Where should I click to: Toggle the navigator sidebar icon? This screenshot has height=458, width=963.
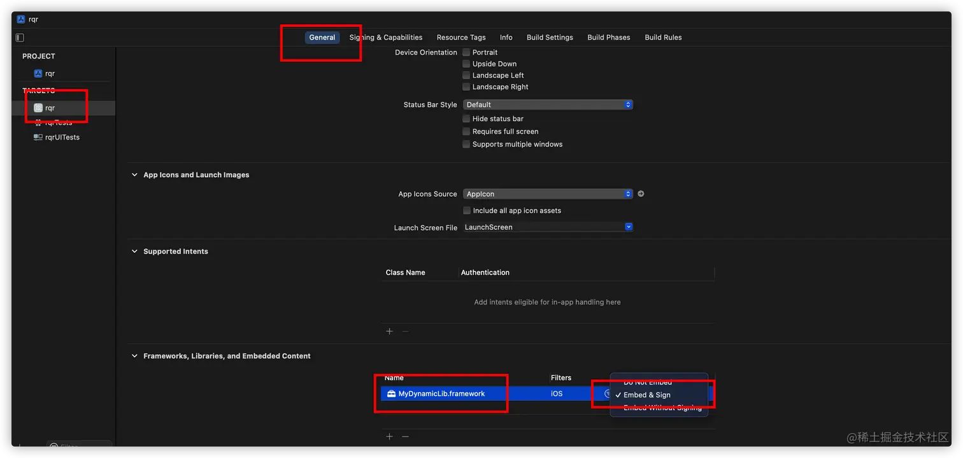(20, 38)
